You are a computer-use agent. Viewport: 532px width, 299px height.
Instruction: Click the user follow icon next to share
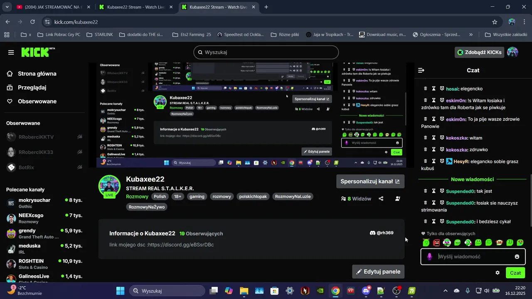tap(398, 199)
